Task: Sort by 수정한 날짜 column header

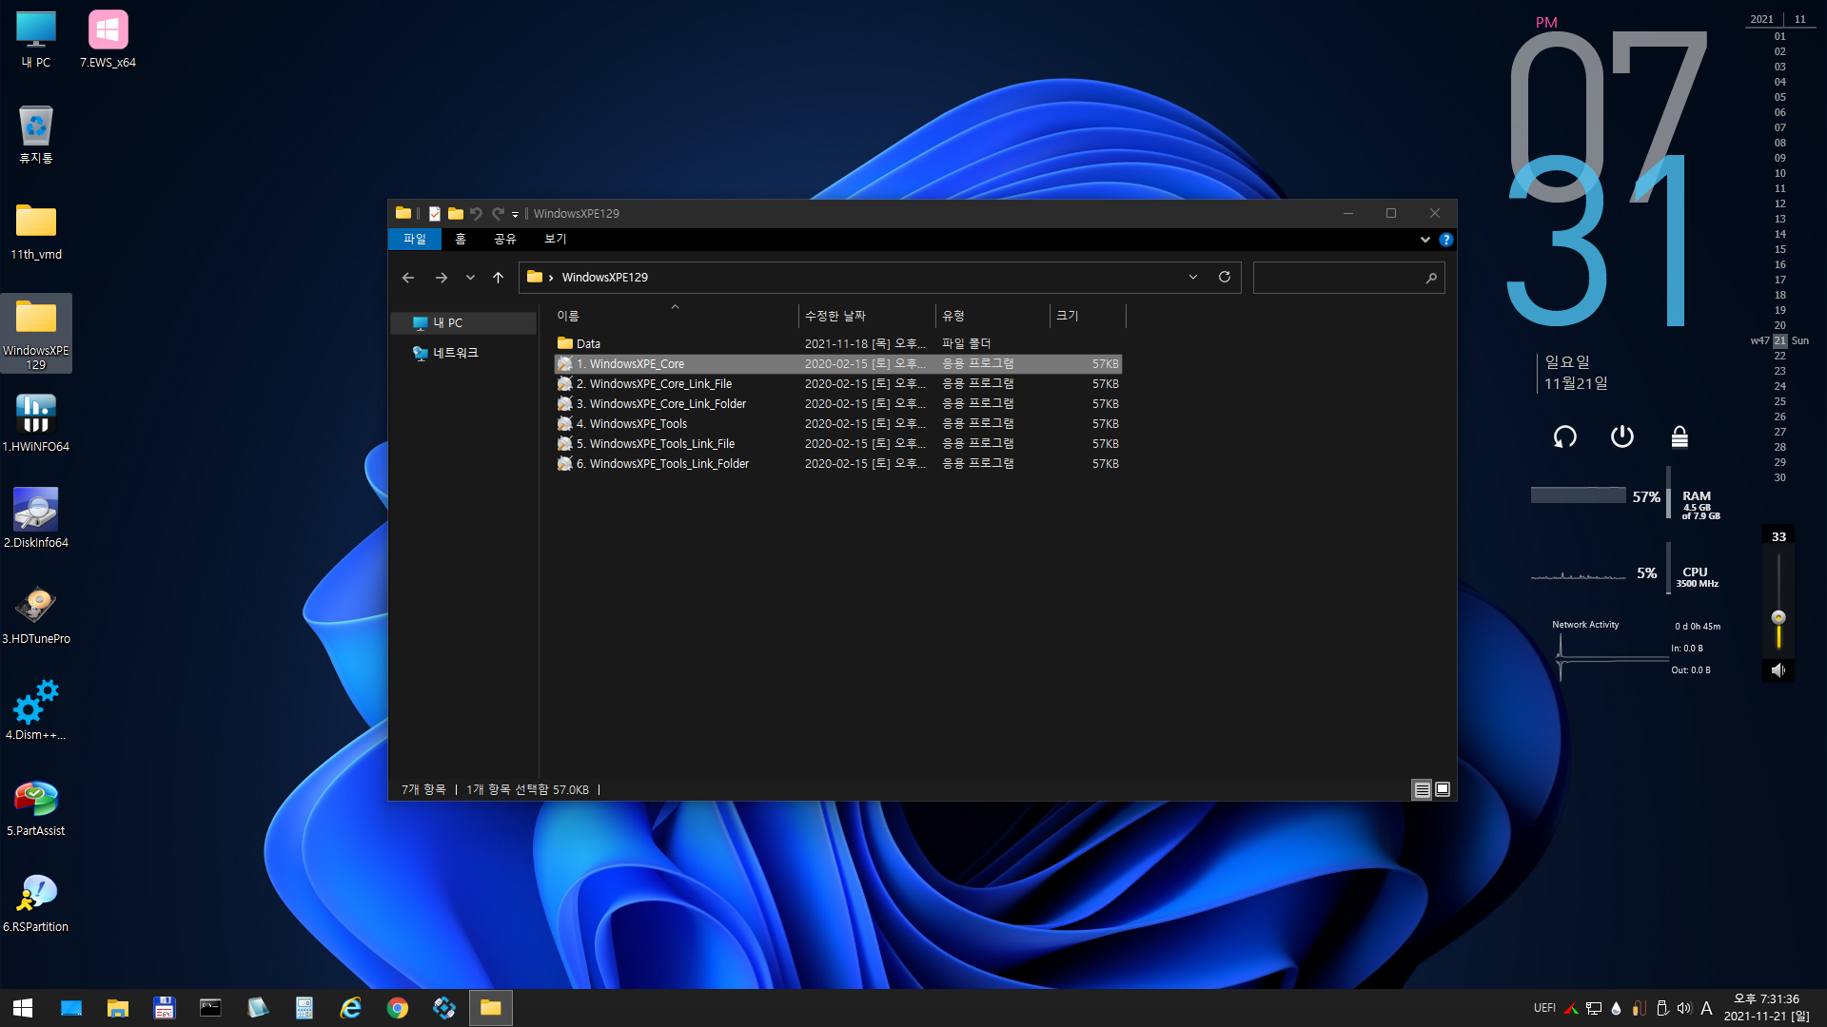Action: click(x=867, y=316)
